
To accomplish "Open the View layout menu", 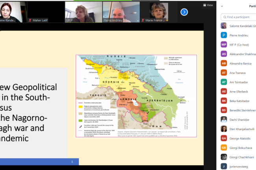I will click(x=208, y=5).
